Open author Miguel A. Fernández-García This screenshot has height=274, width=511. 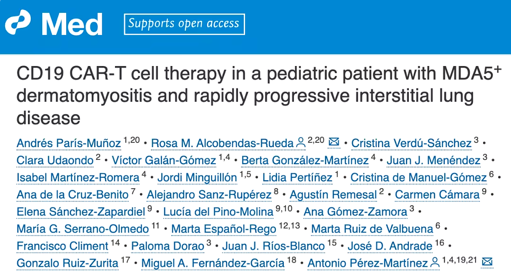pos(213,263)
